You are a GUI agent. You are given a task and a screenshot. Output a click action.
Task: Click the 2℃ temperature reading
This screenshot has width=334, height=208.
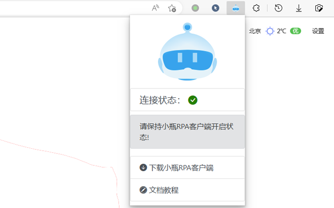tap(281, 31)
